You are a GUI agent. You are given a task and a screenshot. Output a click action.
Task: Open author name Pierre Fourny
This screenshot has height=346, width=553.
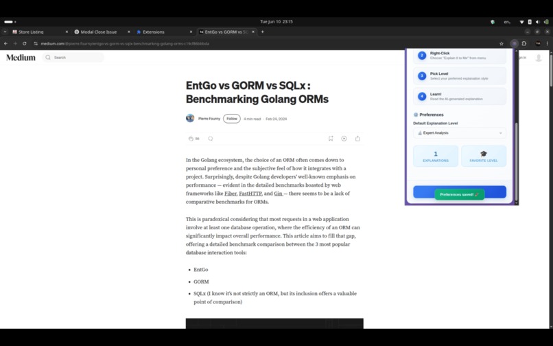[209, 119]
